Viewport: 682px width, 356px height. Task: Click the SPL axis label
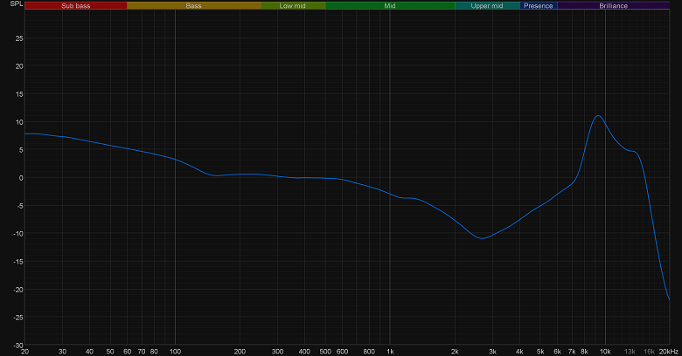16,3
